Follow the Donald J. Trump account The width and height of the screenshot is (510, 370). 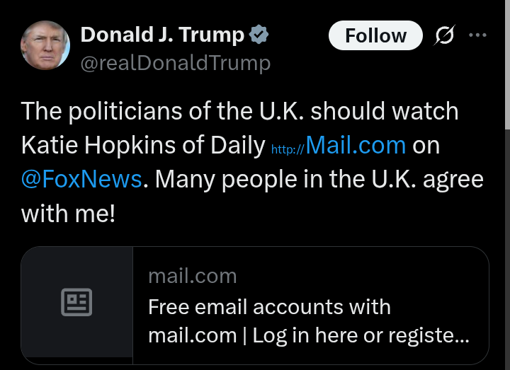375,35
